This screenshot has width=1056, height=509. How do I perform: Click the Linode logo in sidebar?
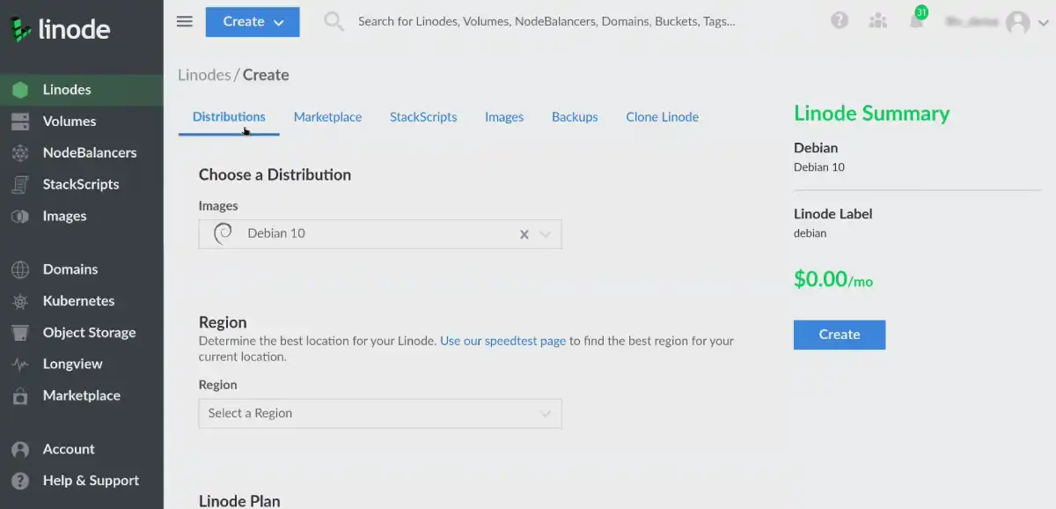[60, 29]
